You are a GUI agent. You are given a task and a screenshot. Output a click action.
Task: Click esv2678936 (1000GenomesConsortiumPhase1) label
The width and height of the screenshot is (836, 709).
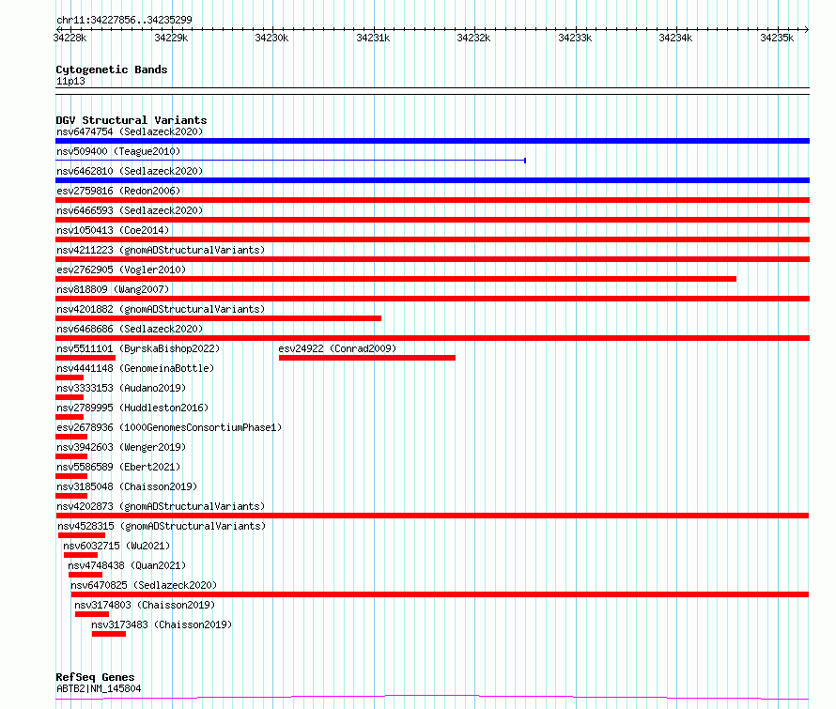coord(169,427)
